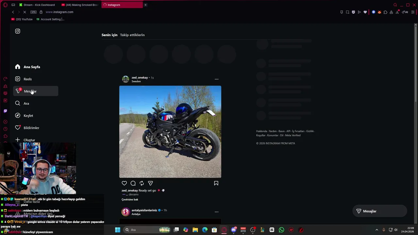
Task: Click the pinboard pin icon
Action: 342,12
